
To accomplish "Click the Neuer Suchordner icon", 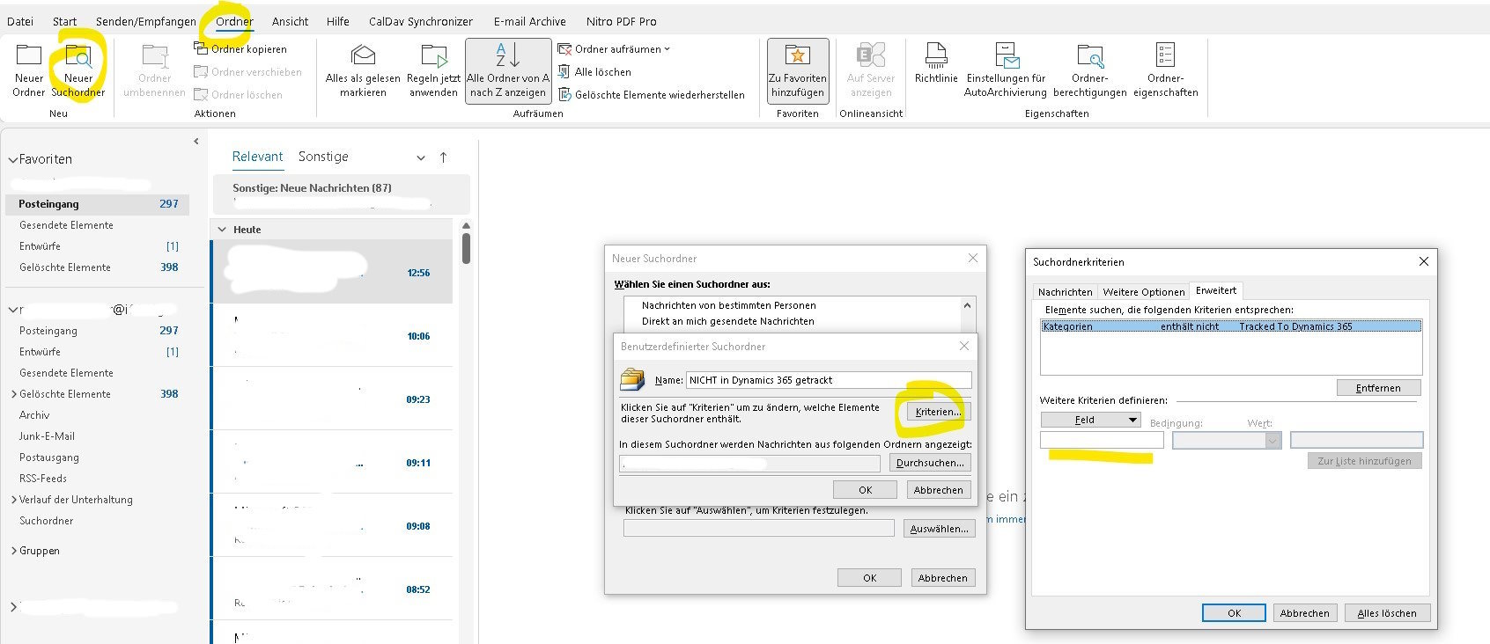I will coord(78,59).
